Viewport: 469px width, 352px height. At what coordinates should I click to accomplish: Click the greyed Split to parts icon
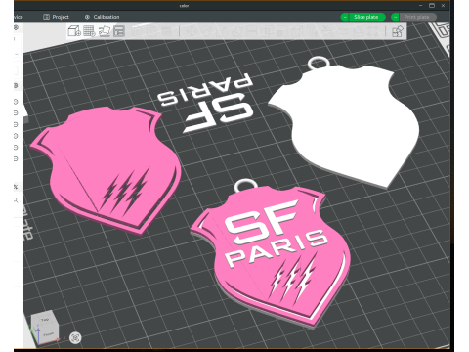coord(152,31)
